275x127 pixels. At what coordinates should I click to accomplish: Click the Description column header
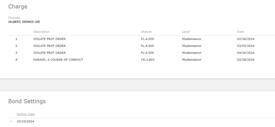(x=41, y=32)
